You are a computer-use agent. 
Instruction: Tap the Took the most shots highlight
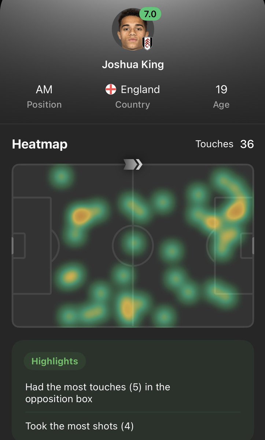point(80,426)
